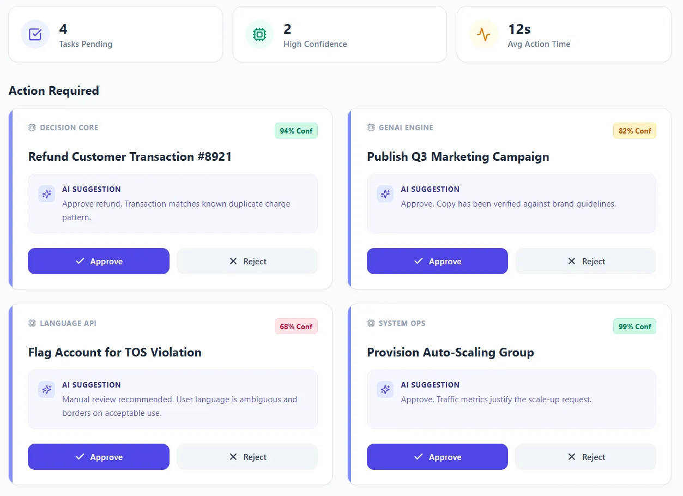The width and height of the screenshot is (683, 496).
Task: Approve the Refund Customer Transaction #8921 task
Action: click(99, 261)
